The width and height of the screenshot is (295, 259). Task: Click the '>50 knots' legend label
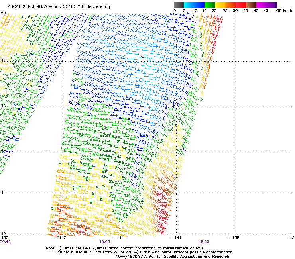click(283, 11)
